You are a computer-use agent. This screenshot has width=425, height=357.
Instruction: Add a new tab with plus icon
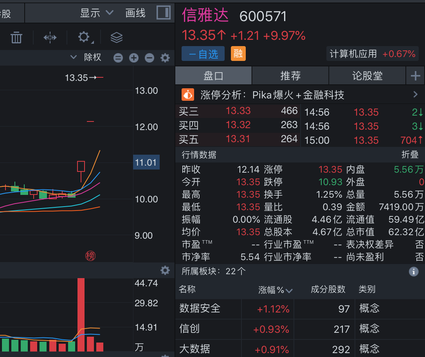click(416, 76)
